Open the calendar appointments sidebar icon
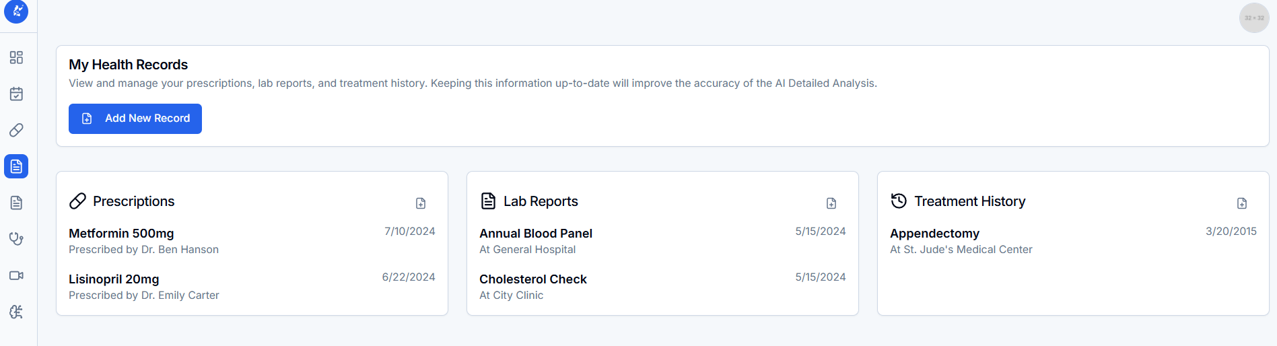Image resolution: width=1277 pixels, height=346 pixels. 16,94
